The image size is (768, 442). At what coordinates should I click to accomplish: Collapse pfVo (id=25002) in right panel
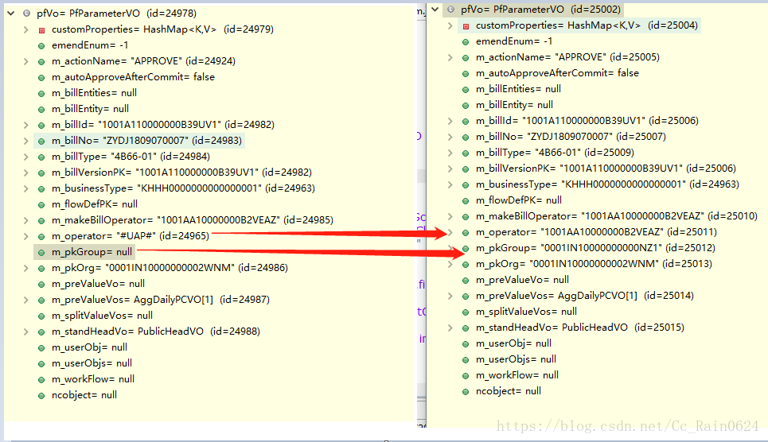(x=435, y=10)
